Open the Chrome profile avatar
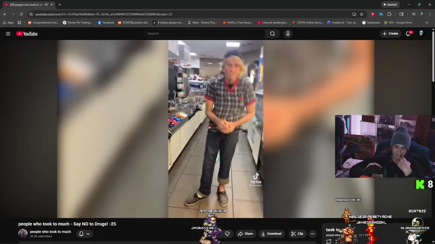 (x=422, y=14)
